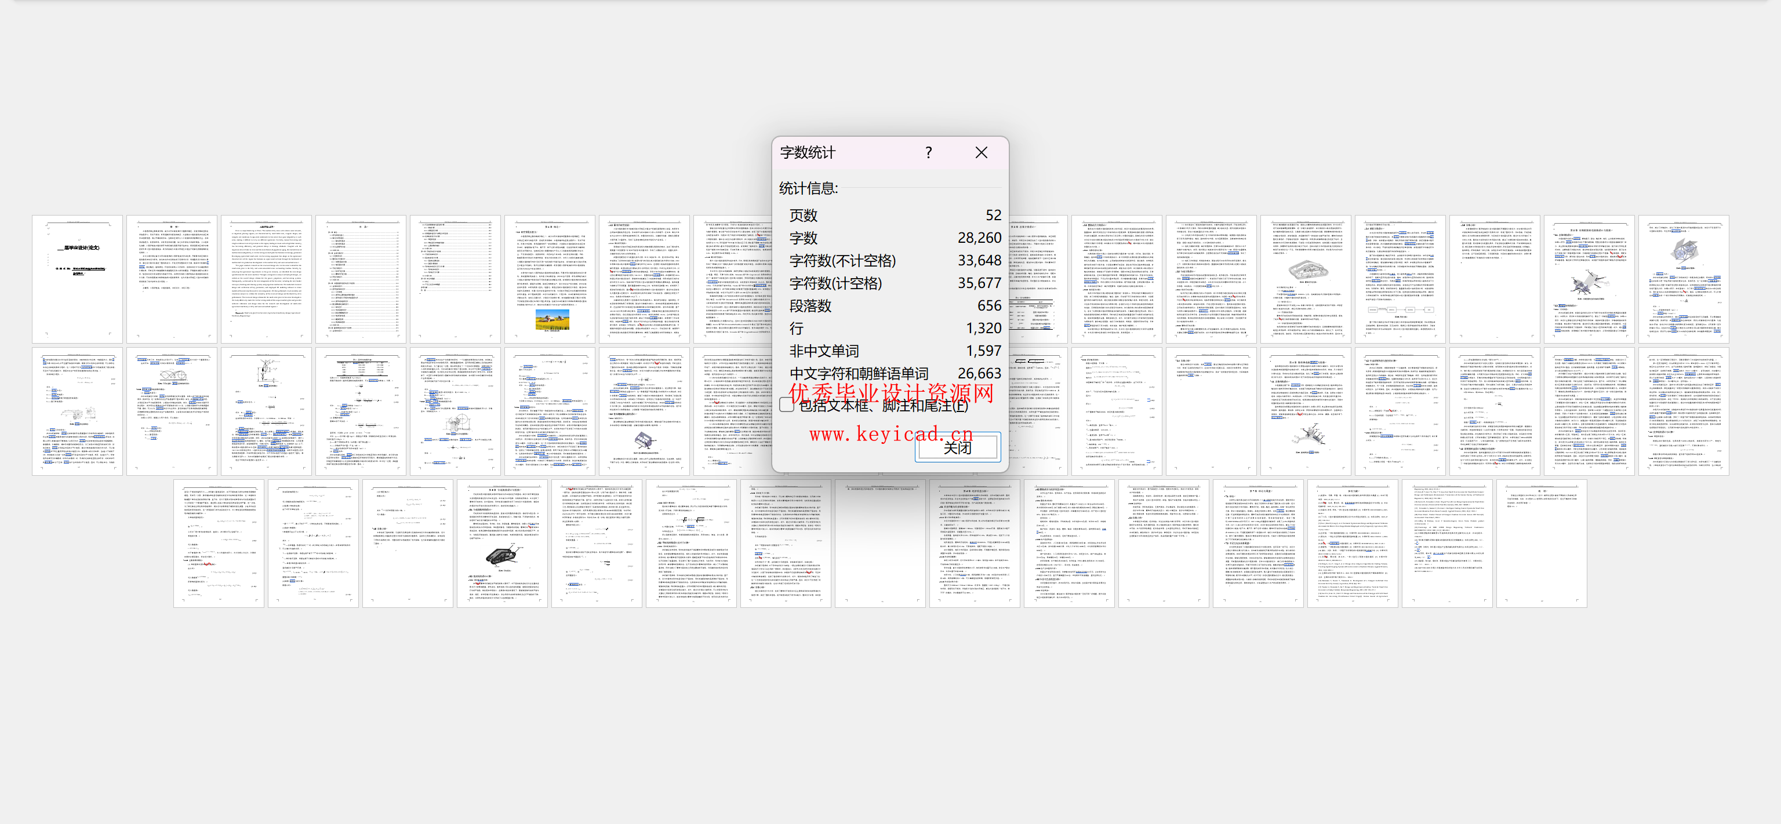
Task: Select the 非中文单词 value 1,597
Action: [983, 351]
